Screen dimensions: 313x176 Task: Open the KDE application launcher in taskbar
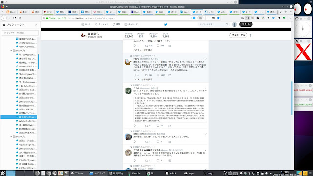pyautogui.click(x=3, y=173)
